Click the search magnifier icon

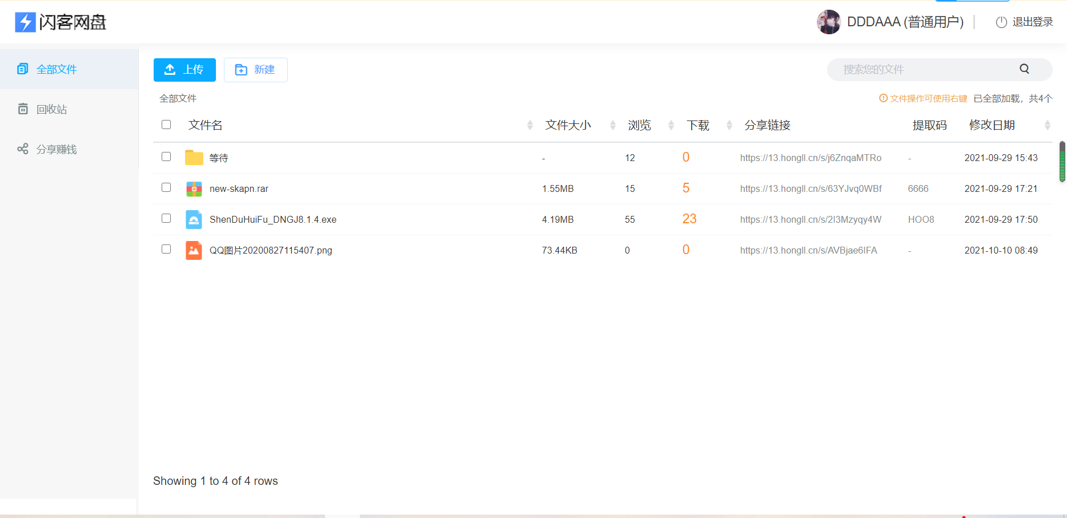click(1024, 69)
